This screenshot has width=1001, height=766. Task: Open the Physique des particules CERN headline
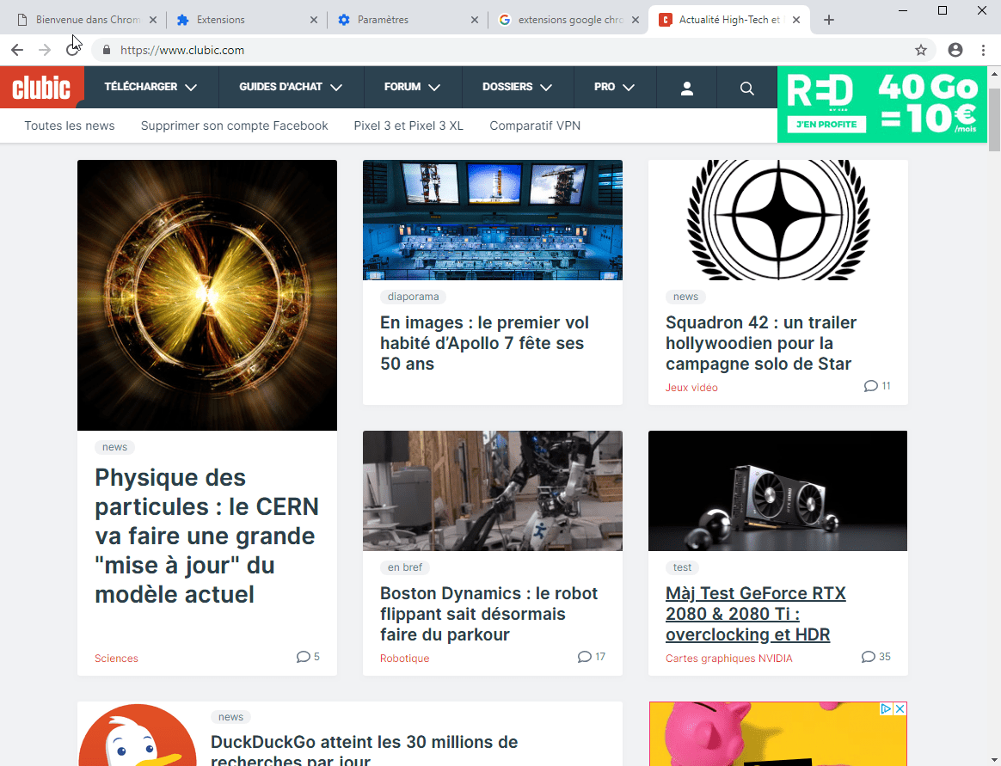coord(207,536)
